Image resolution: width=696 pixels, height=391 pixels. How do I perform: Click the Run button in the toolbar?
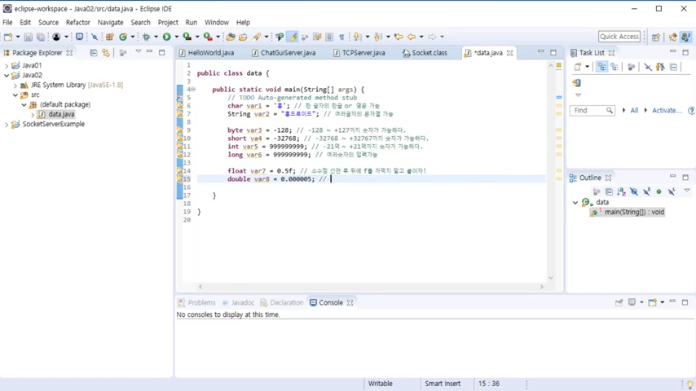[x=166, y=37]
